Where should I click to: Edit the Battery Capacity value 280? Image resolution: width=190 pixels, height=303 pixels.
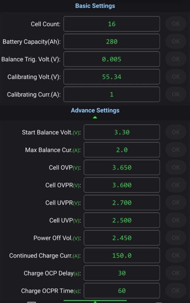tap(112, 42)
